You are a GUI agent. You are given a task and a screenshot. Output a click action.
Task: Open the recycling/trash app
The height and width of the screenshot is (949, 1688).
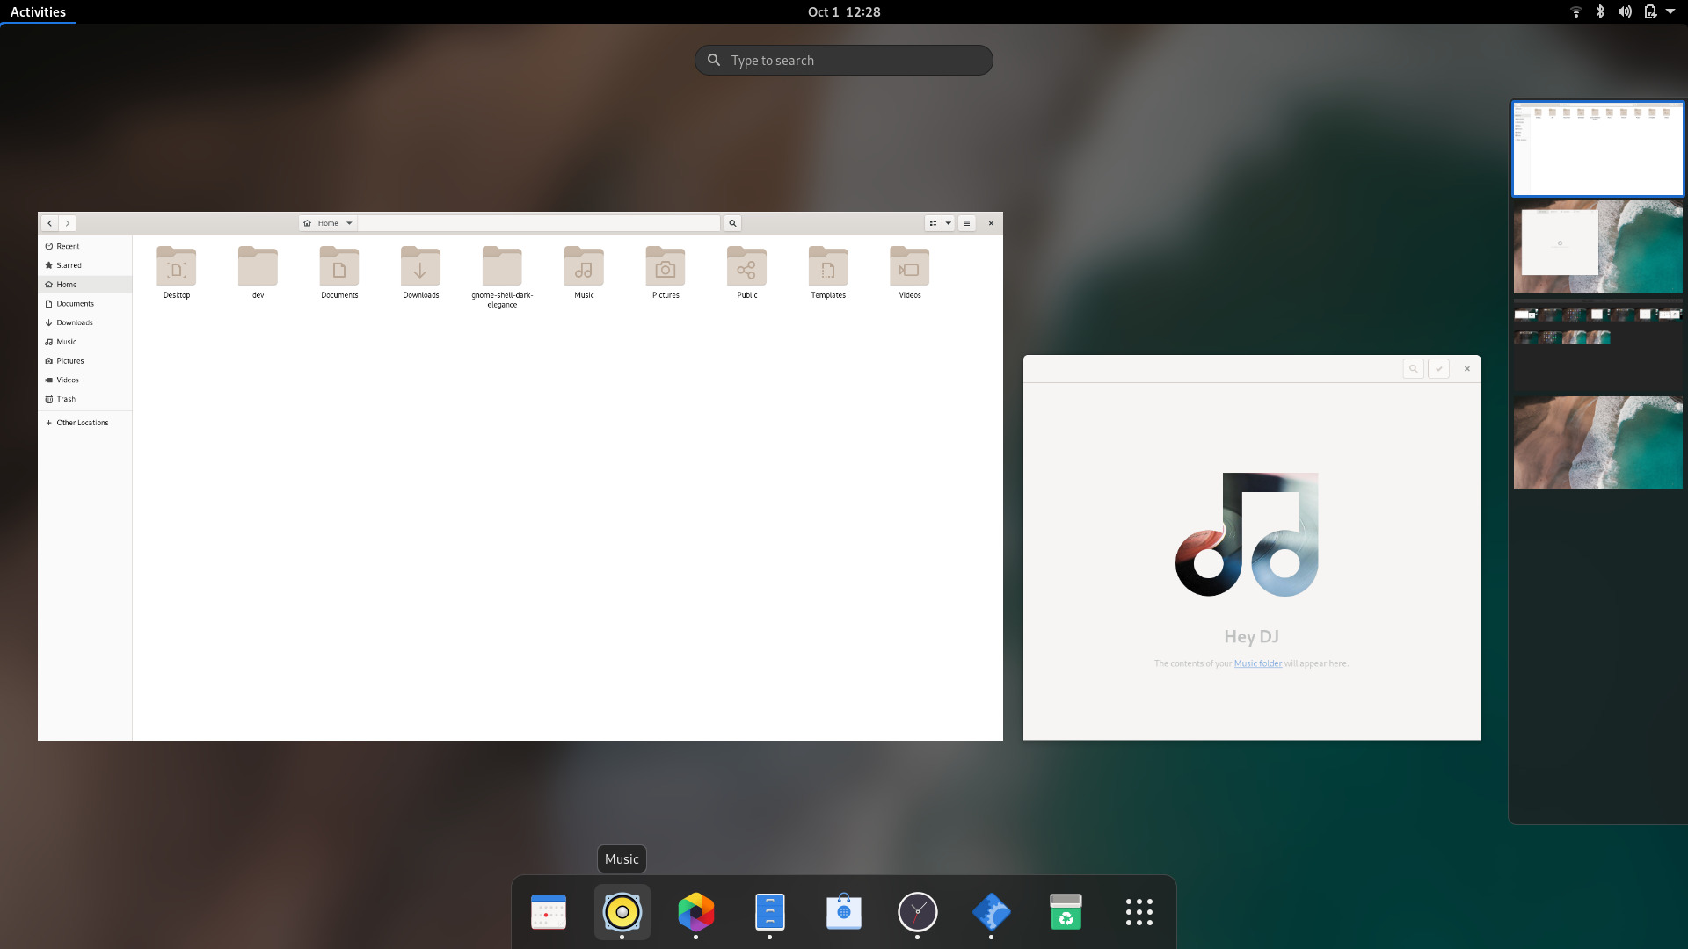[1065, 912]
